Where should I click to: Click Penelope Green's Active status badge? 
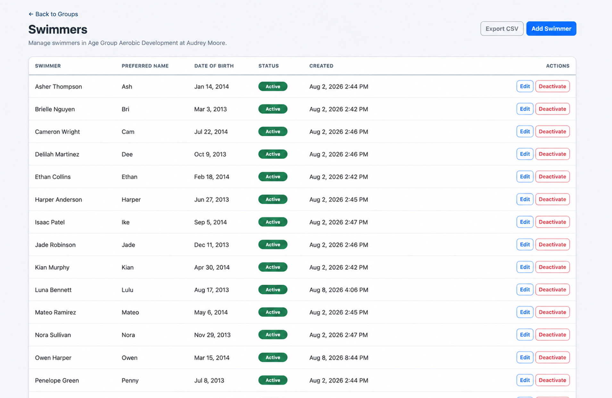[x=273, y=380]
